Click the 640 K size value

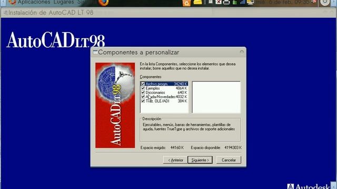pyautogui.click(x=183, y=92)
